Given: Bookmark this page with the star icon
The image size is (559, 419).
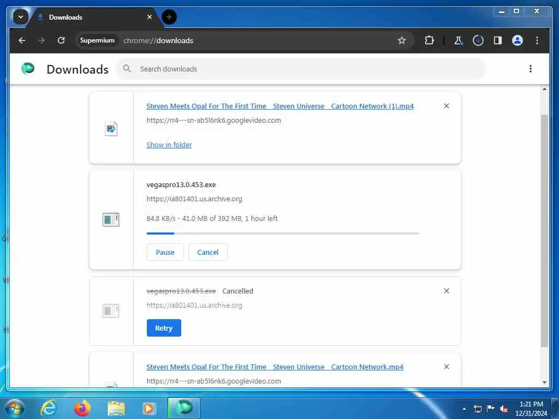Looking at the screenshot, I should (402, 40).
